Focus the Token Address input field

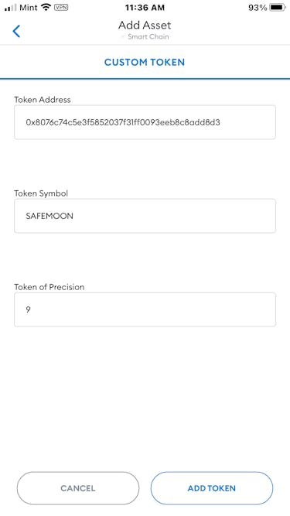pyautogui.click(x=145, y=122)
